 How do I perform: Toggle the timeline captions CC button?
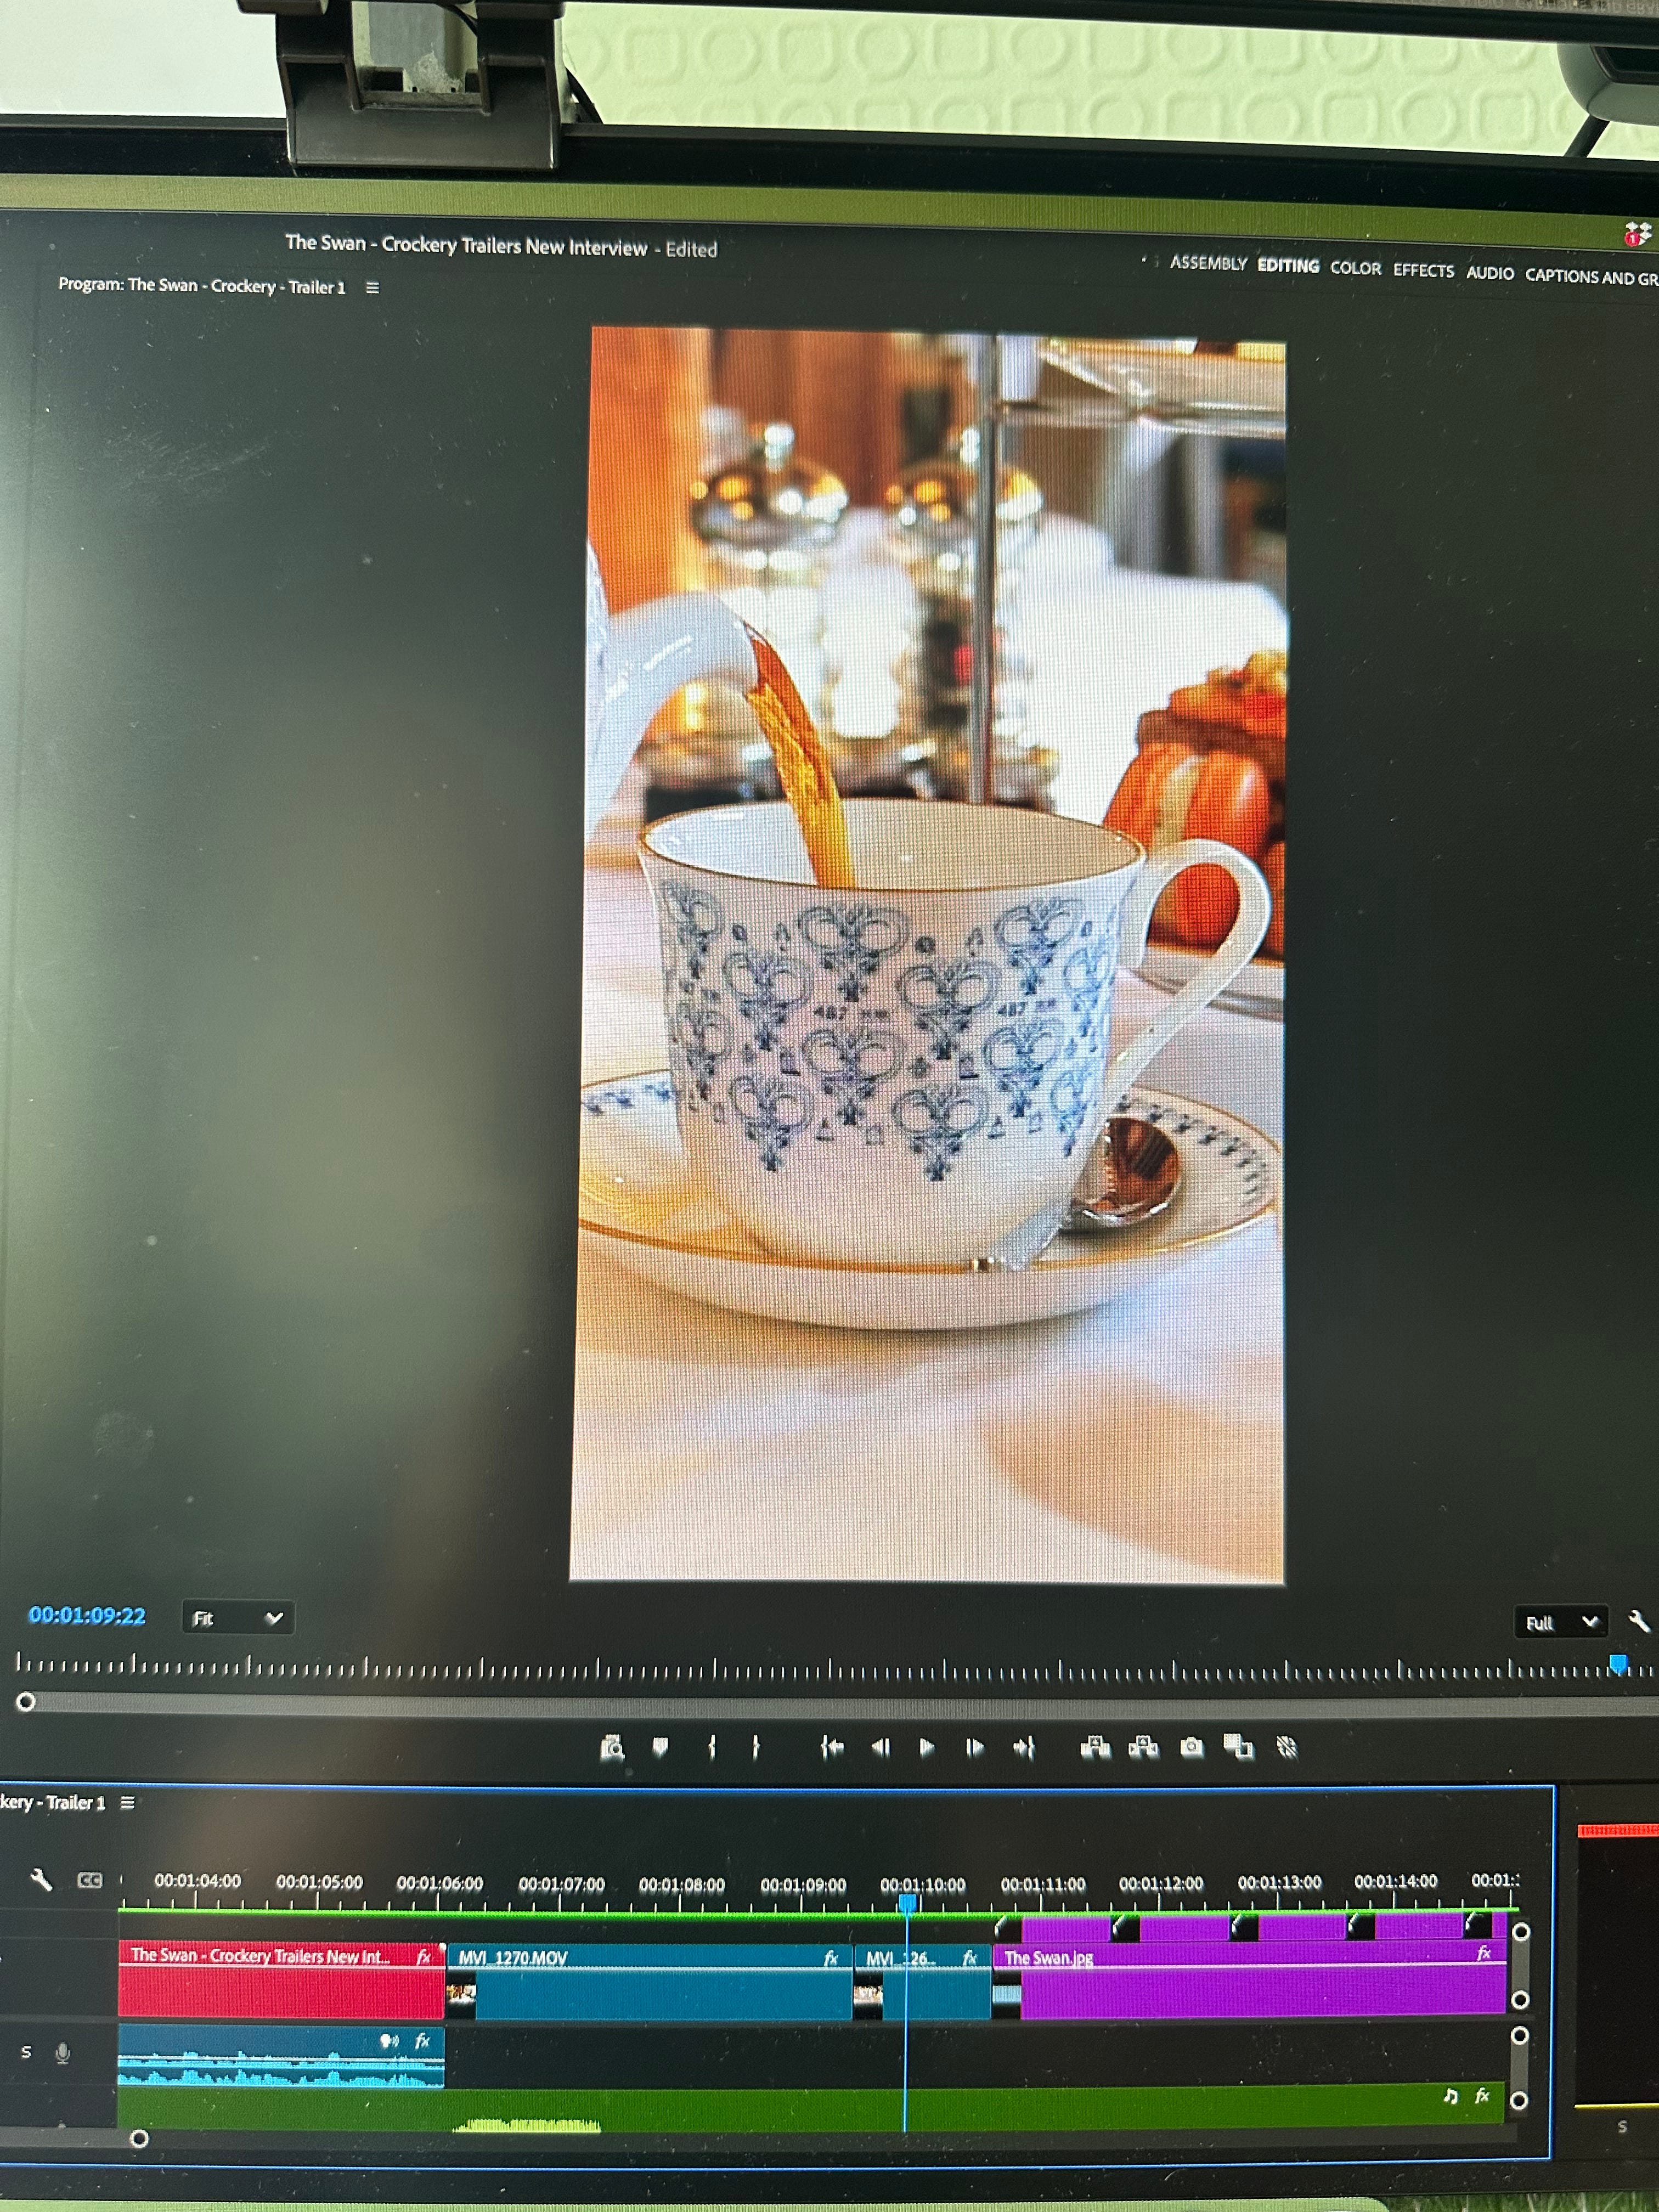[x=90, y=1880]
